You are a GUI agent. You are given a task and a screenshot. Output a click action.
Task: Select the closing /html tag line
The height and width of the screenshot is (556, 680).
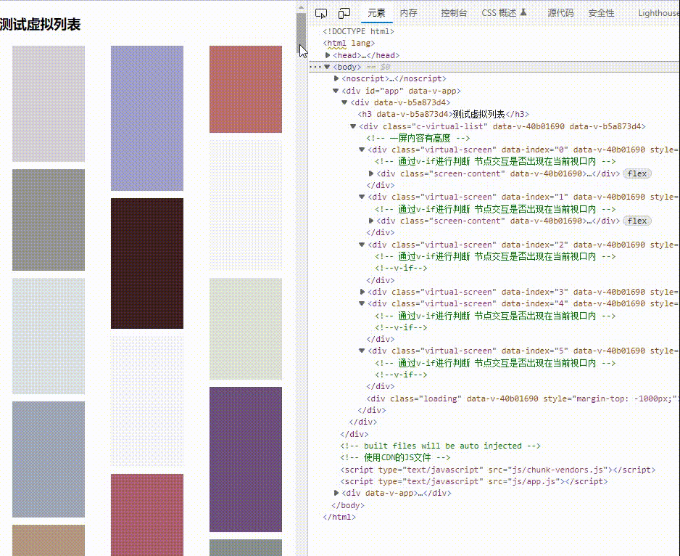[x=339, y=517]
